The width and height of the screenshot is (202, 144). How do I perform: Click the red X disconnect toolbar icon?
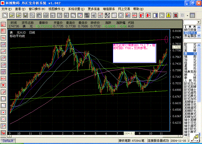point(175,15)
